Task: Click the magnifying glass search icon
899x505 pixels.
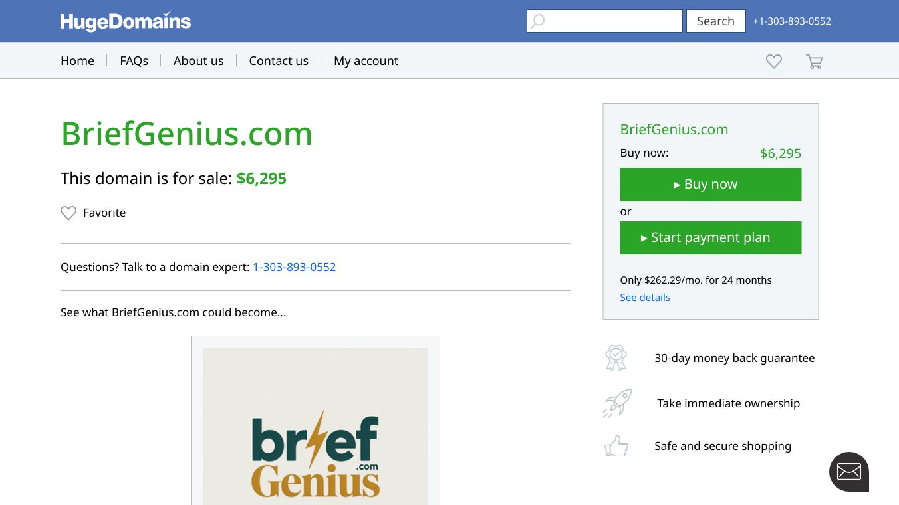Action: pos(538,21)
